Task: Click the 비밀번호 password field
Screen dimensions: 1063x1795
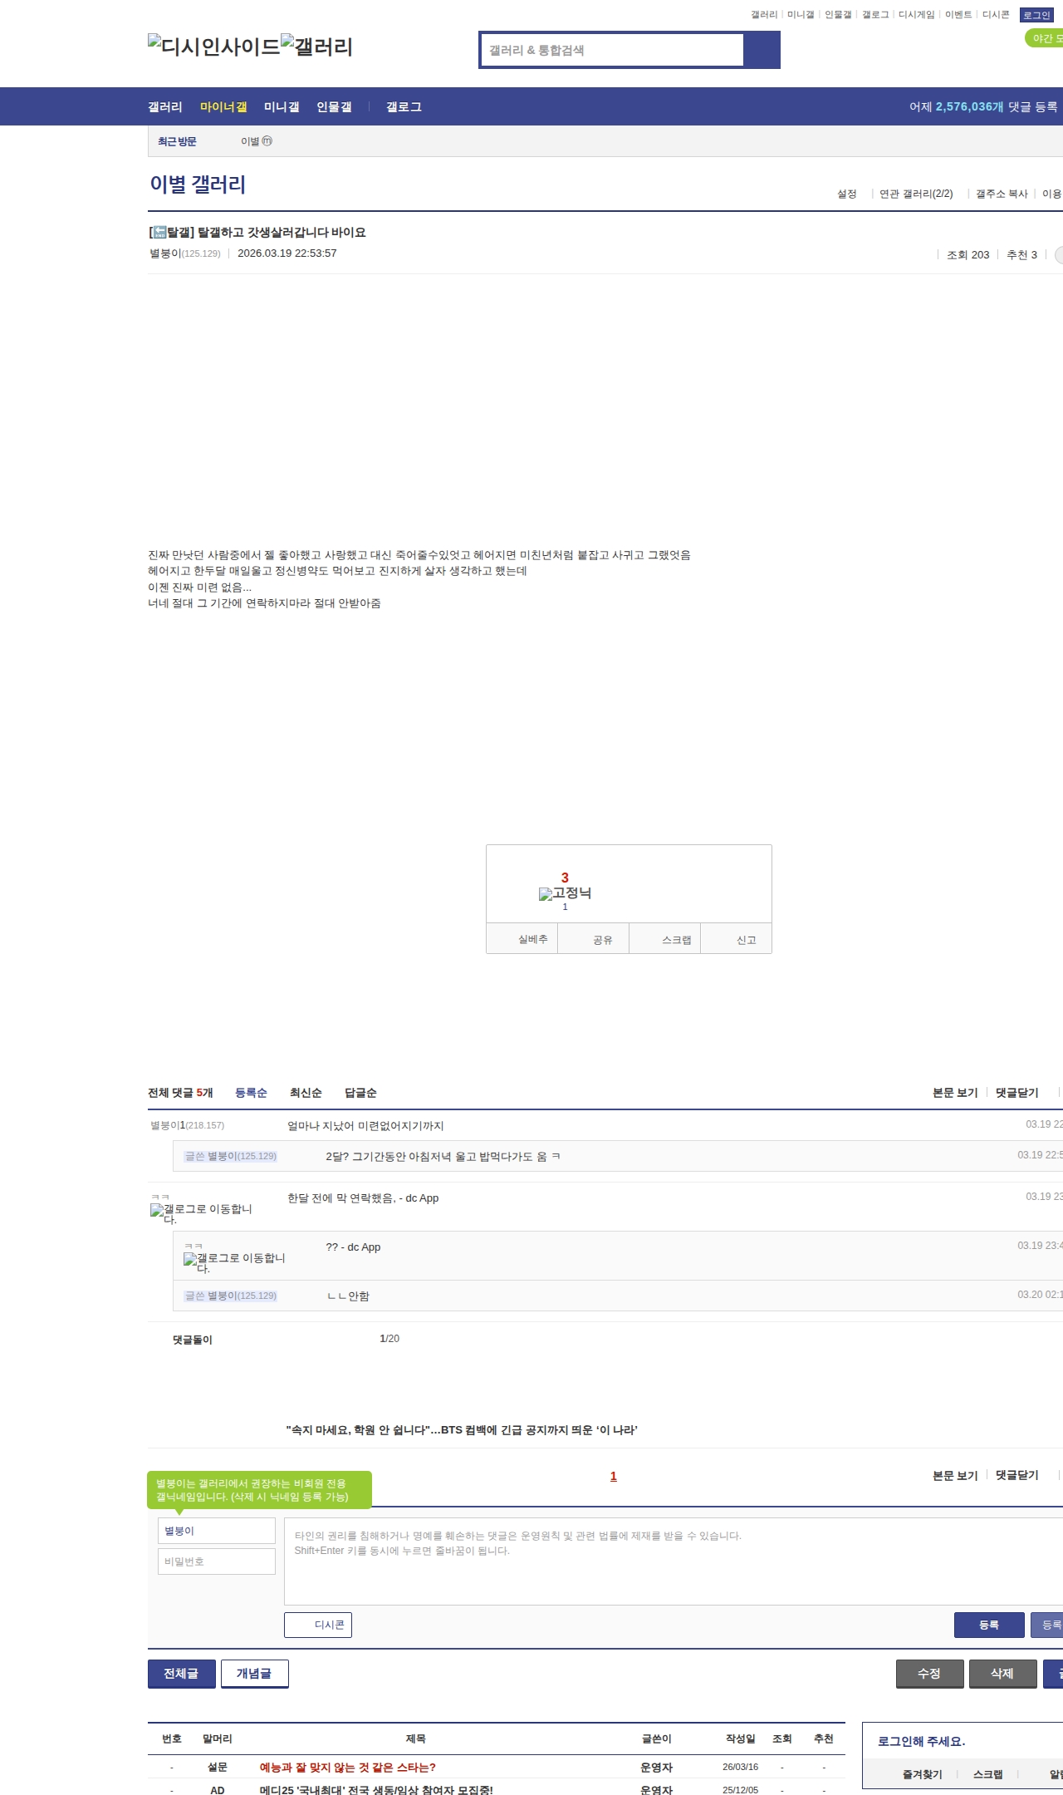Action: point(217,1561)
